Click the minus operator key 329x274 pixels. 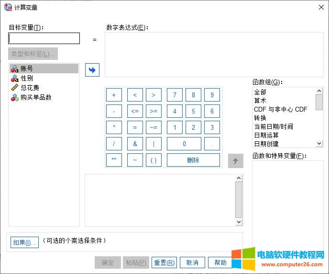(x=114, y=111)
